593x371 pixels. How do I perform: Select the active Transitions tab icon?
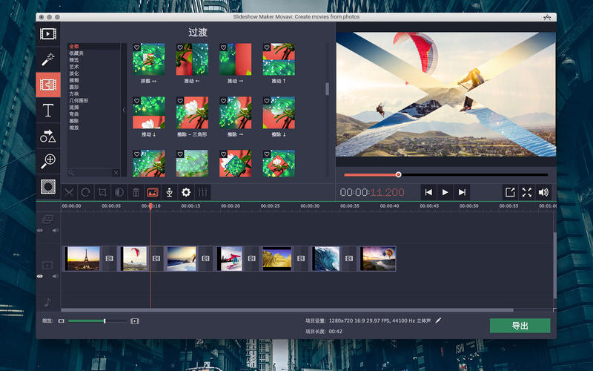pos(48,85)
